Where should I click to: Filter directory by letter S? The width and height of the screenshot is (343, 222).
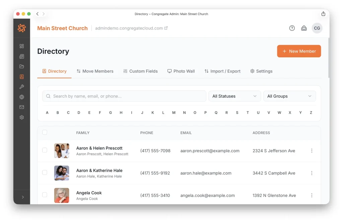coord(237,113)
